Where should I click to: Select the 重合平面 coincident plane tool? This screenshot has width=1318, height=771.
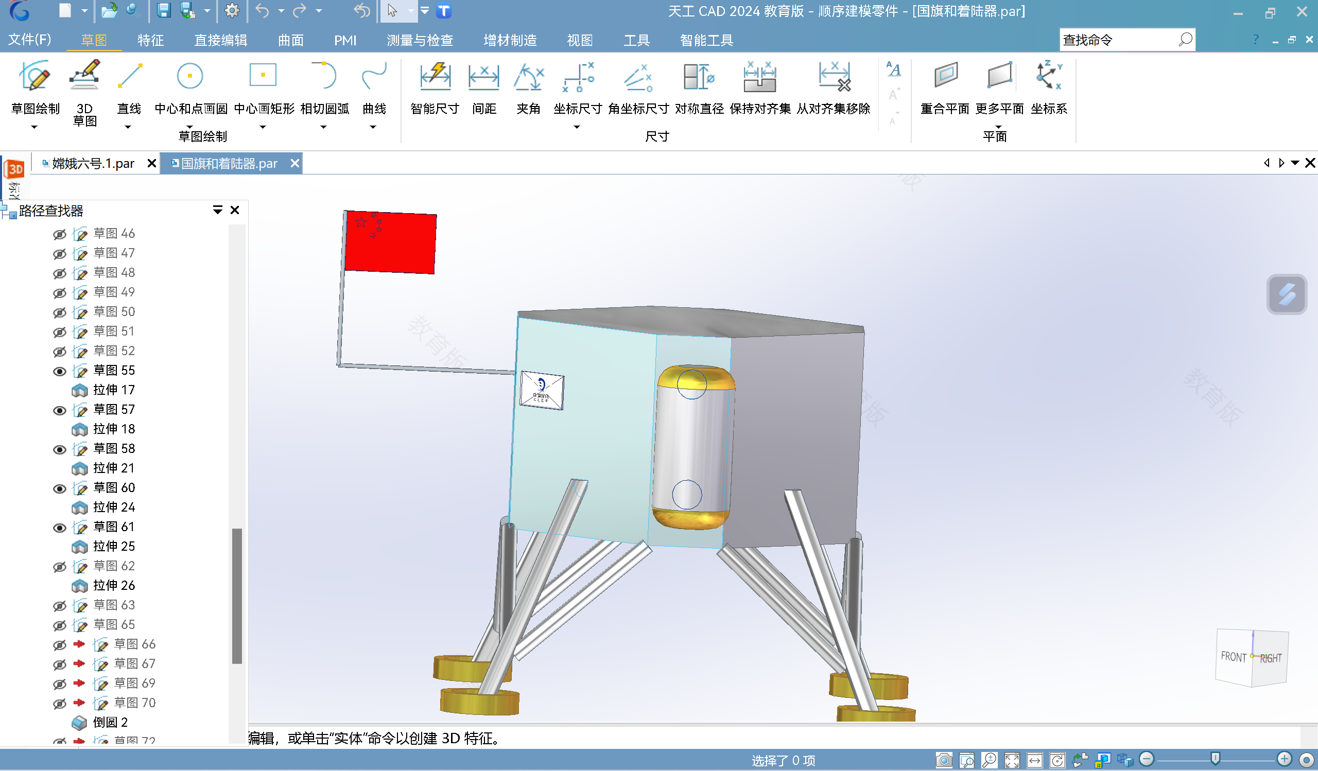945,87
